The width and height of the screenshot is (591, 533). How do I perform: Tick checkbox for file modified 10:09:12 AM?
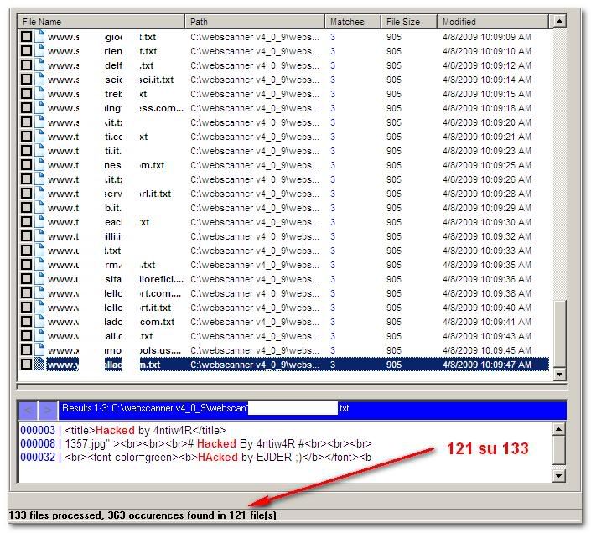pos(26,65)
